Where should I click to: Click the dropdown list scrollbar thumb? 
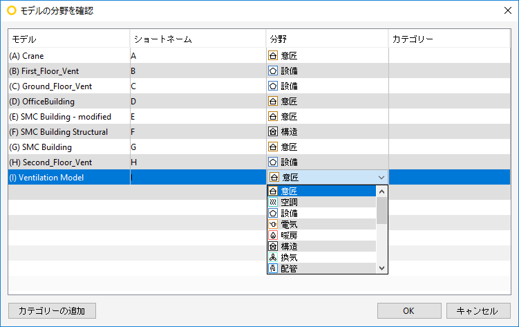[x=381, y=210]
